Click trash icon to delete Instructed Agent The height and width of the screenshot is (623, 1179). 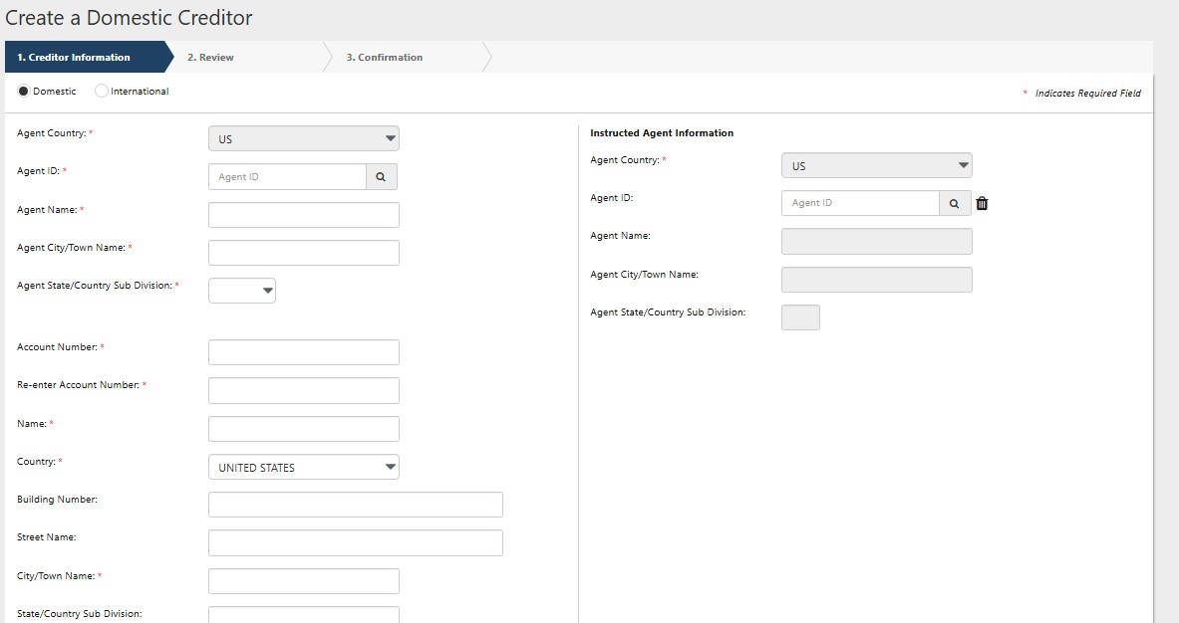983,203
